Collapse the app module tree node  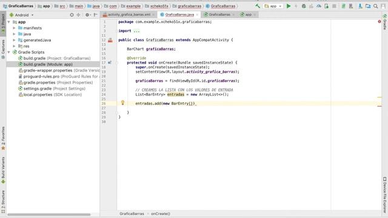(9, 22)
